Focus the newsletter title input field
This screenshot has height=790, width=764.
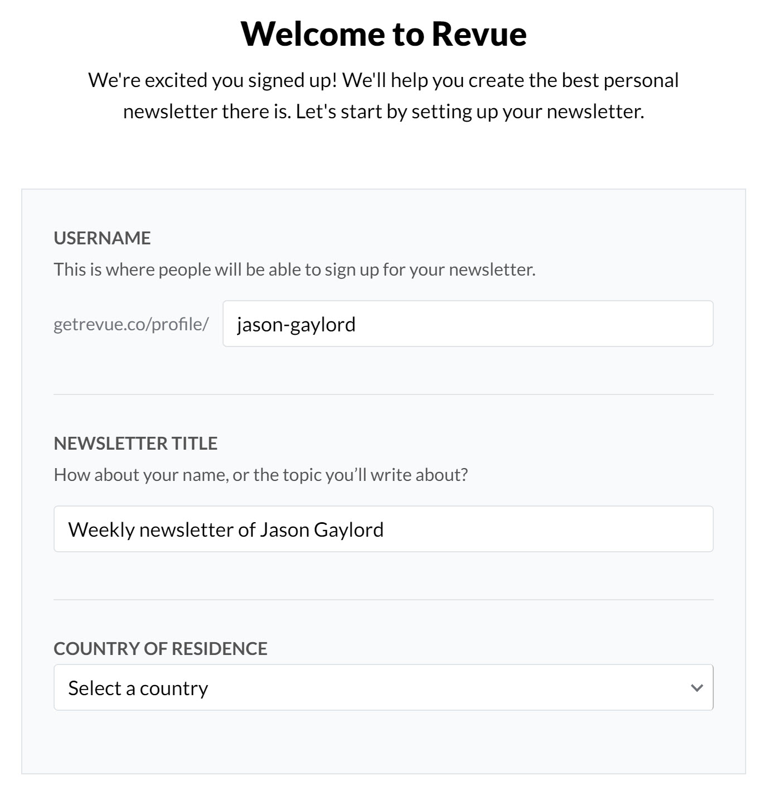click(384, 529)
